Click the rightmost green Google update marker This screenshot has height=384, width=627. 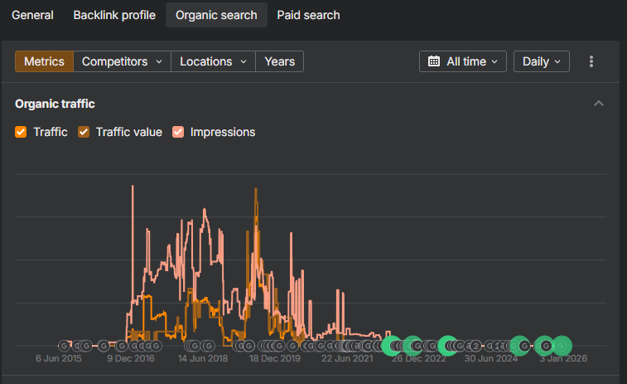pos(562,345)
